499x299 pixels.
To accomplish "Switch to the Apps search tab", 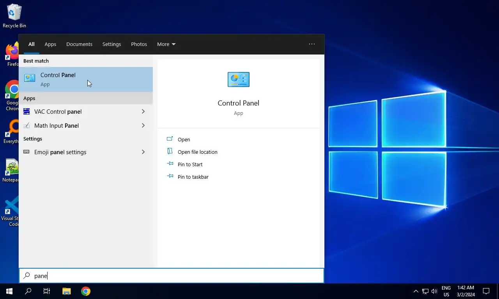I will 50,44.
